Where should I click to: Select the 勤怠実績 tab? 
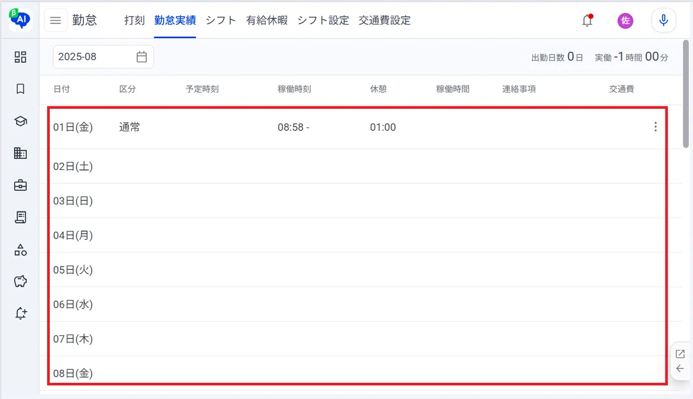coord(175,21)
